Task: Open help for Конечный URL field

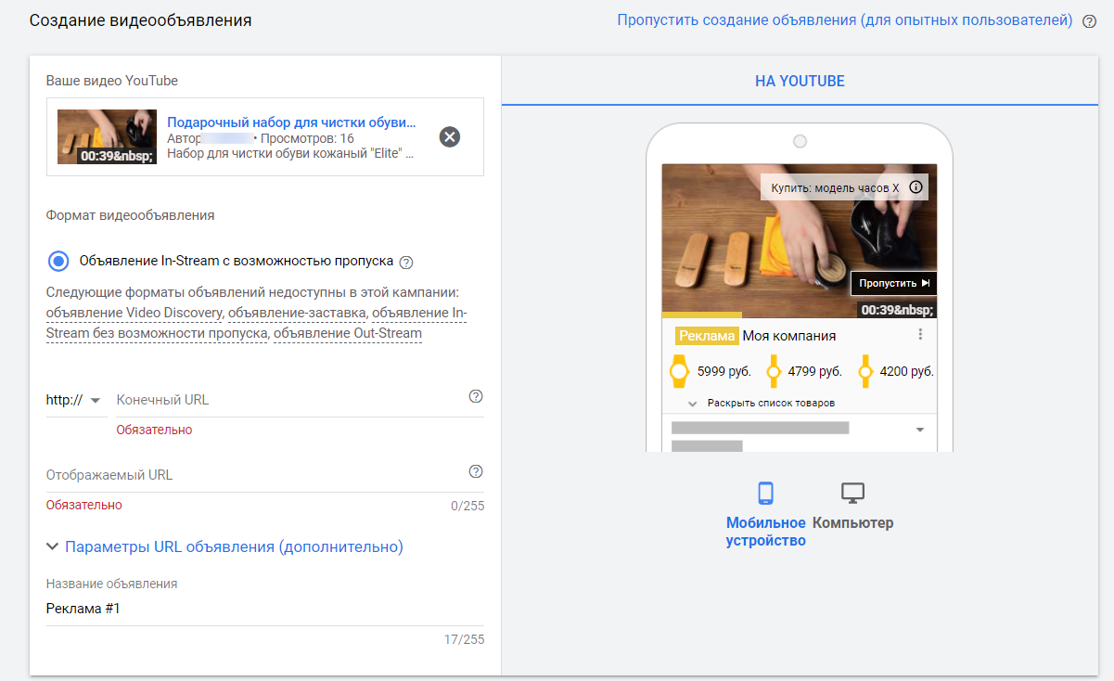Action: [x=476, y=396]
